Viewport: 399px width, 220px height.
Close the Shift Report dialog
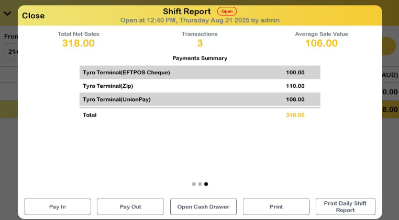tap(33, 16)
